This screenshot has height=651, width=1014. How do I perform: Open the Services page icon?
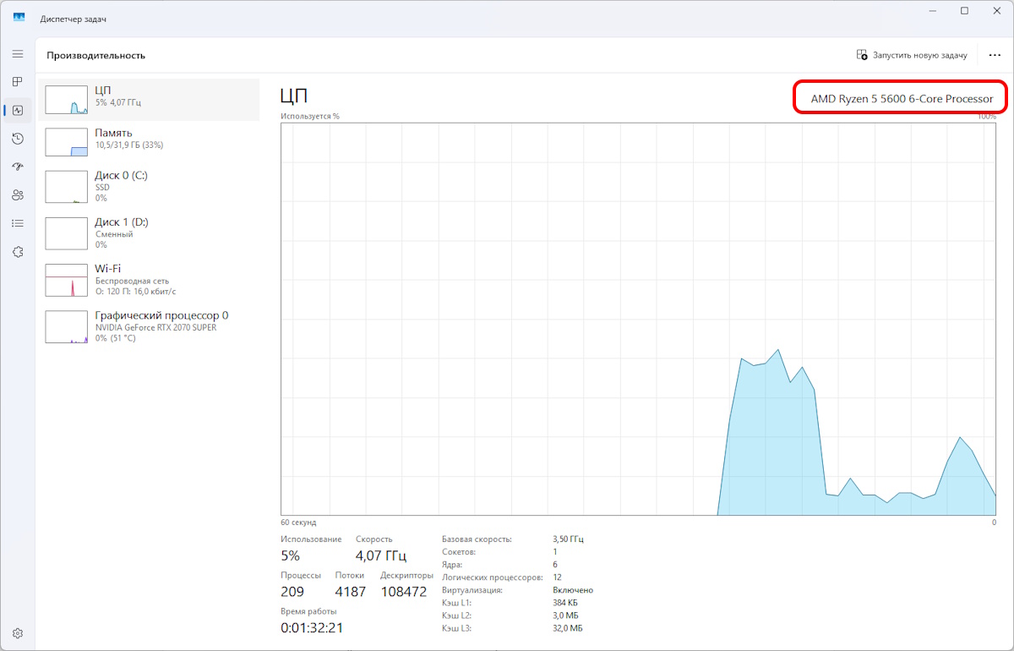pos(18,252)
